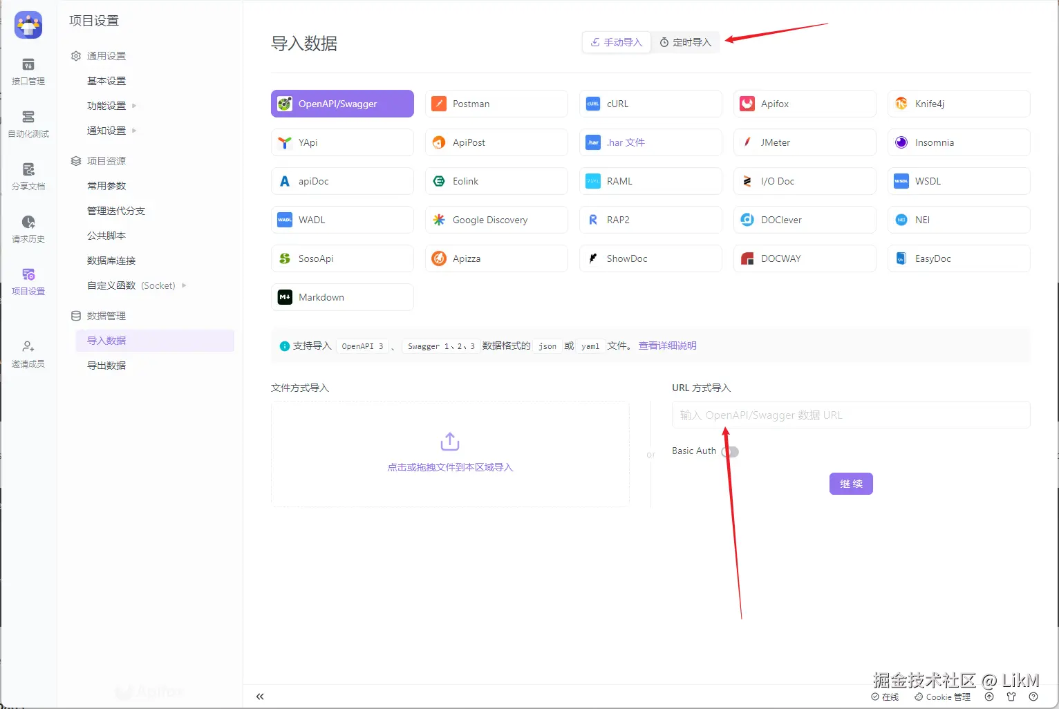1059x709 pixels.
Task: Select NEI import format
Action: point(959,220)
